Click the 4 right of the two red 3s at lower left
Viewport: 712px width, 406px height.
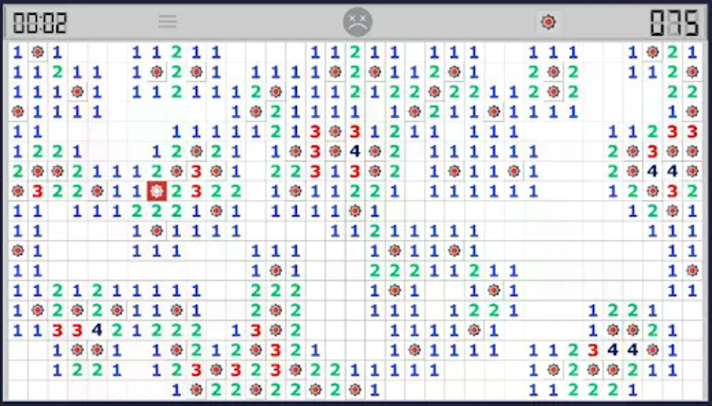(97, 330)
